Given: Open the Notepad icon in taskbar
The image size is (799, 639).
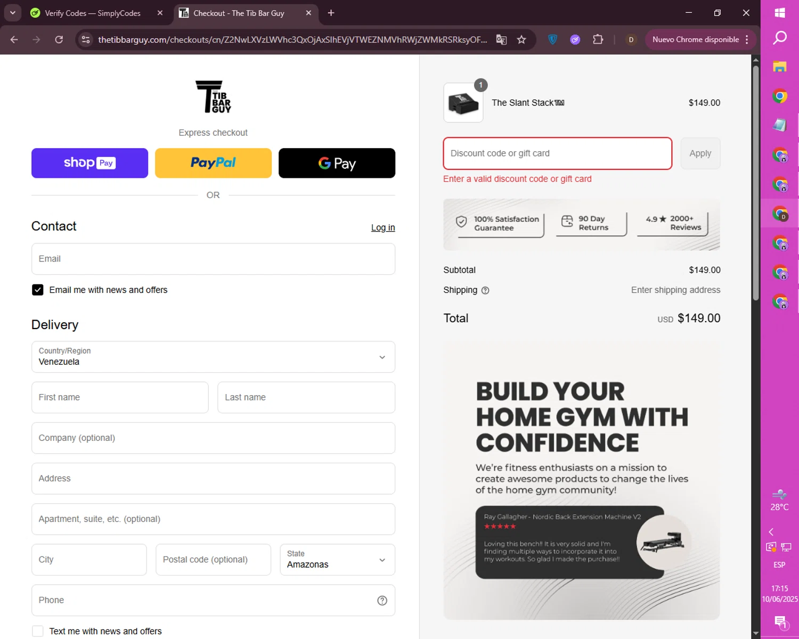Looking at the screenshot, I should coord(780,125).
